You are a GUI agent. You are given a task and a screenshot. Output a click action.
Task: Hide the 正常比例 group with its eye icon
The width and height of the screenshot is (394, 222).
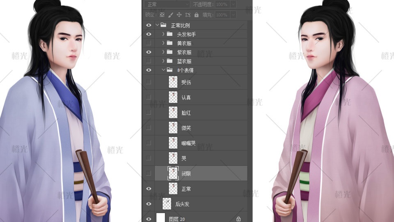149,25
